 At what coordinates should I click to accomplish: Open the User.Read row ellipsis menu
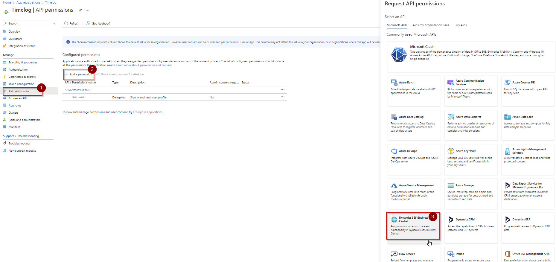click(x=282, y=97)
